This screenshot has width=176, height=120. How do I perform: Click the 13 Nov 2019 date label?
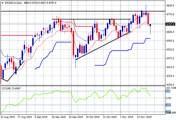point(144,117)
